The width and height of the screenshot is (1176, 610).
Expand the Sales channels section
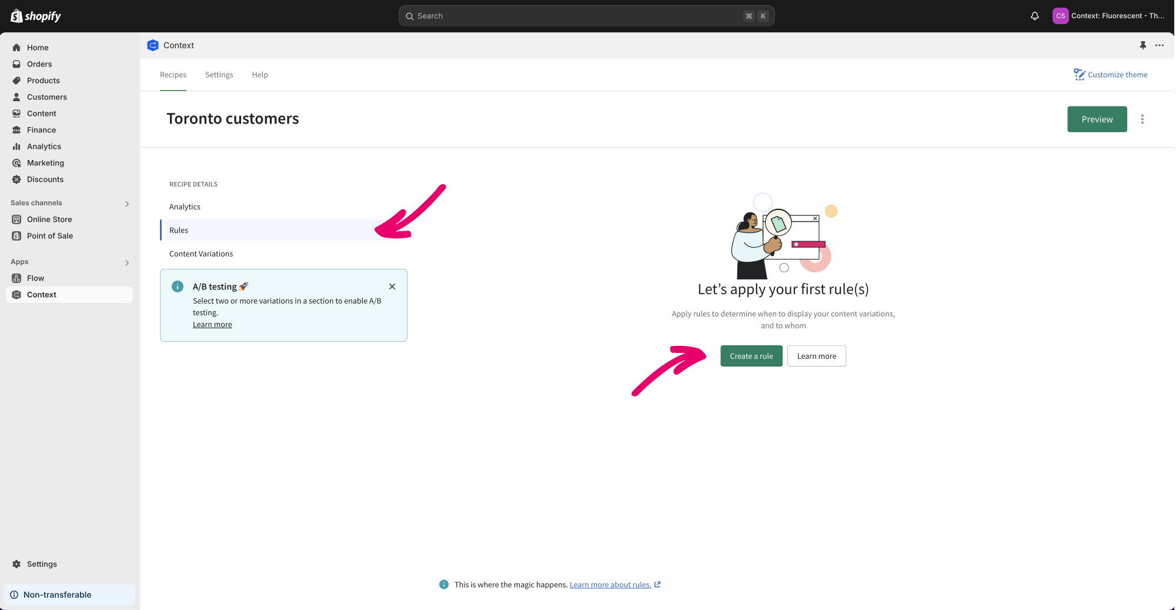pyautogui.click(x=126, y=204)
